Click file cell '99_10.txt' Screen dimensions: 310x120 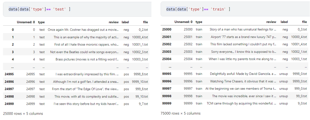click(x=141, y=97)
